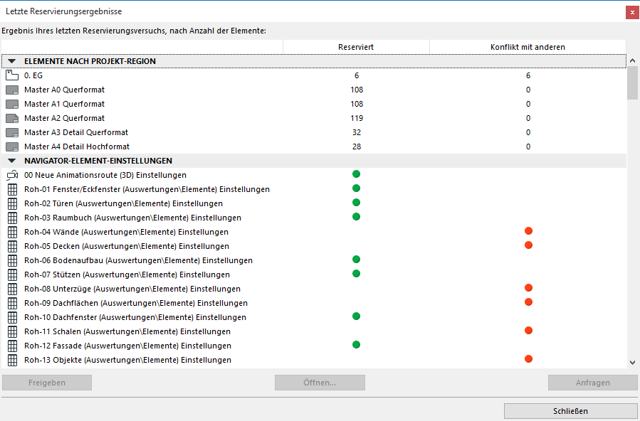Click the icon of Master A4 Detail Hochformat

[12, 146]
